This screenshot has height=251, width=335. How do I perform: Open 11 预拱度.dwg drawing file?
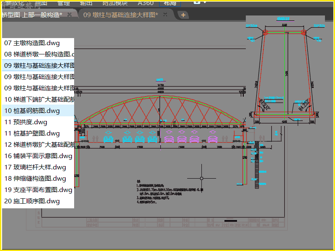(26, 122)
